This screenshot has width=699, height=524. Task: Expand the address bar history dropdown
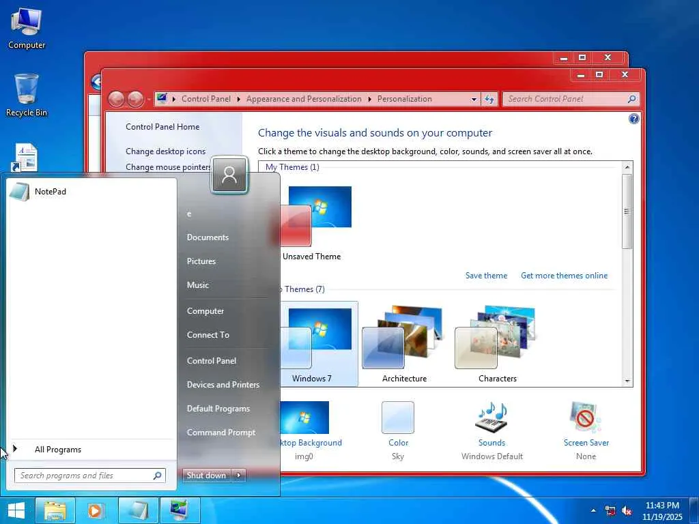pyautogui.click(x=474, y=100)
